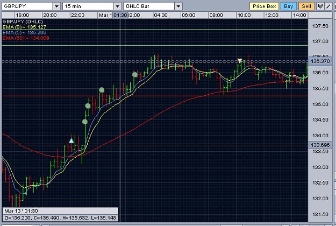Click the 135.50 price scale value
The width and height of the screenshot is (336, 226).
pos(320,88)
